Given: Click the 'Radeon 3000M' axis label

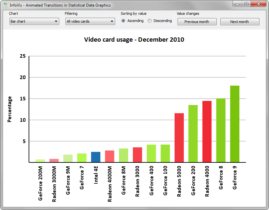Looking at the screenshot, I should pyautogui.click(x=54, y=184).
